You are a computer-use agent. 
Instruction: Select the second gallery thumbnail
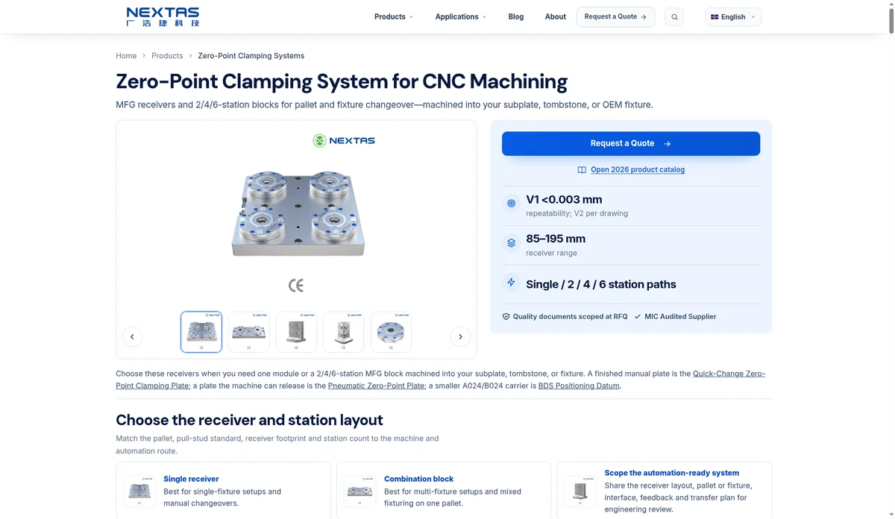[x=249, y=332]
